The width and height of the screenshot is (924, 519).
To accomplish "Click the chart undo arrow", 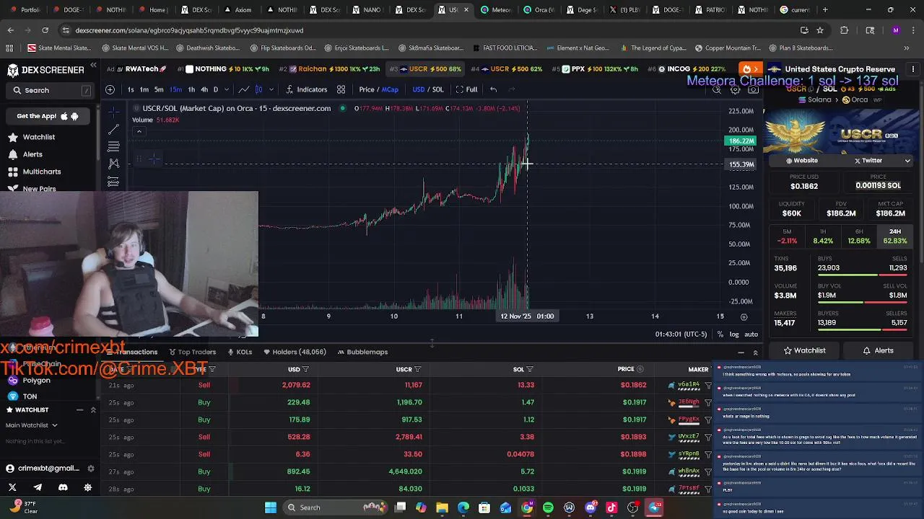I will pyautogui.click(x=493, y=89).
